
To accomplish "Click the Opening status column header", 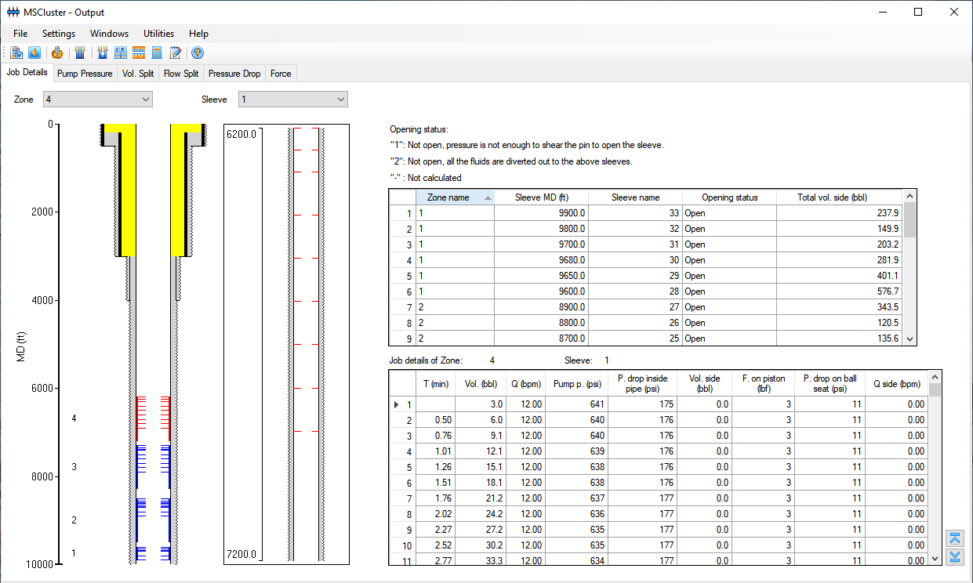I will (729, 197).
